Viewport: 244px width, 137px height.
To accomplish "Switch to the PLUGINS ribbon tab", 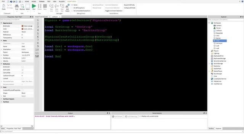I will pos(62,2).
